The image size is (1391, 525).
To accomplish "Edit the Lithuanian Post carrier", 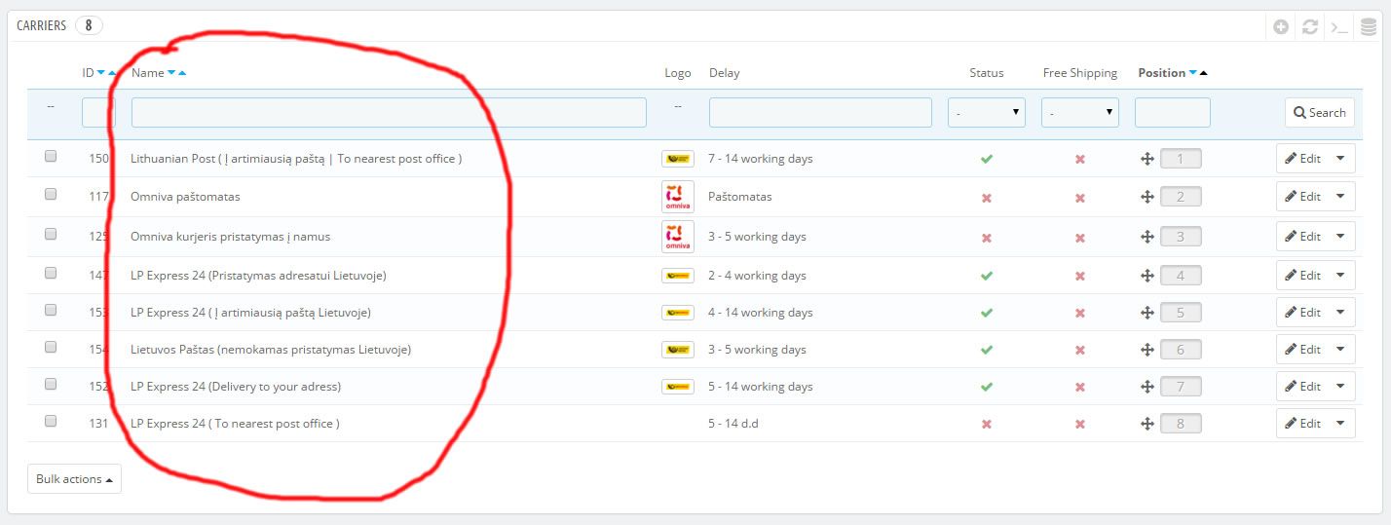I will point(1303,158).
